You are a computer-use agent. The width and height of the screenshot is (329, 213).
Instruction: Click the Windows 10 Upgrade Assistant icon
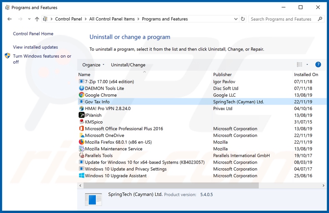[81, 176]
